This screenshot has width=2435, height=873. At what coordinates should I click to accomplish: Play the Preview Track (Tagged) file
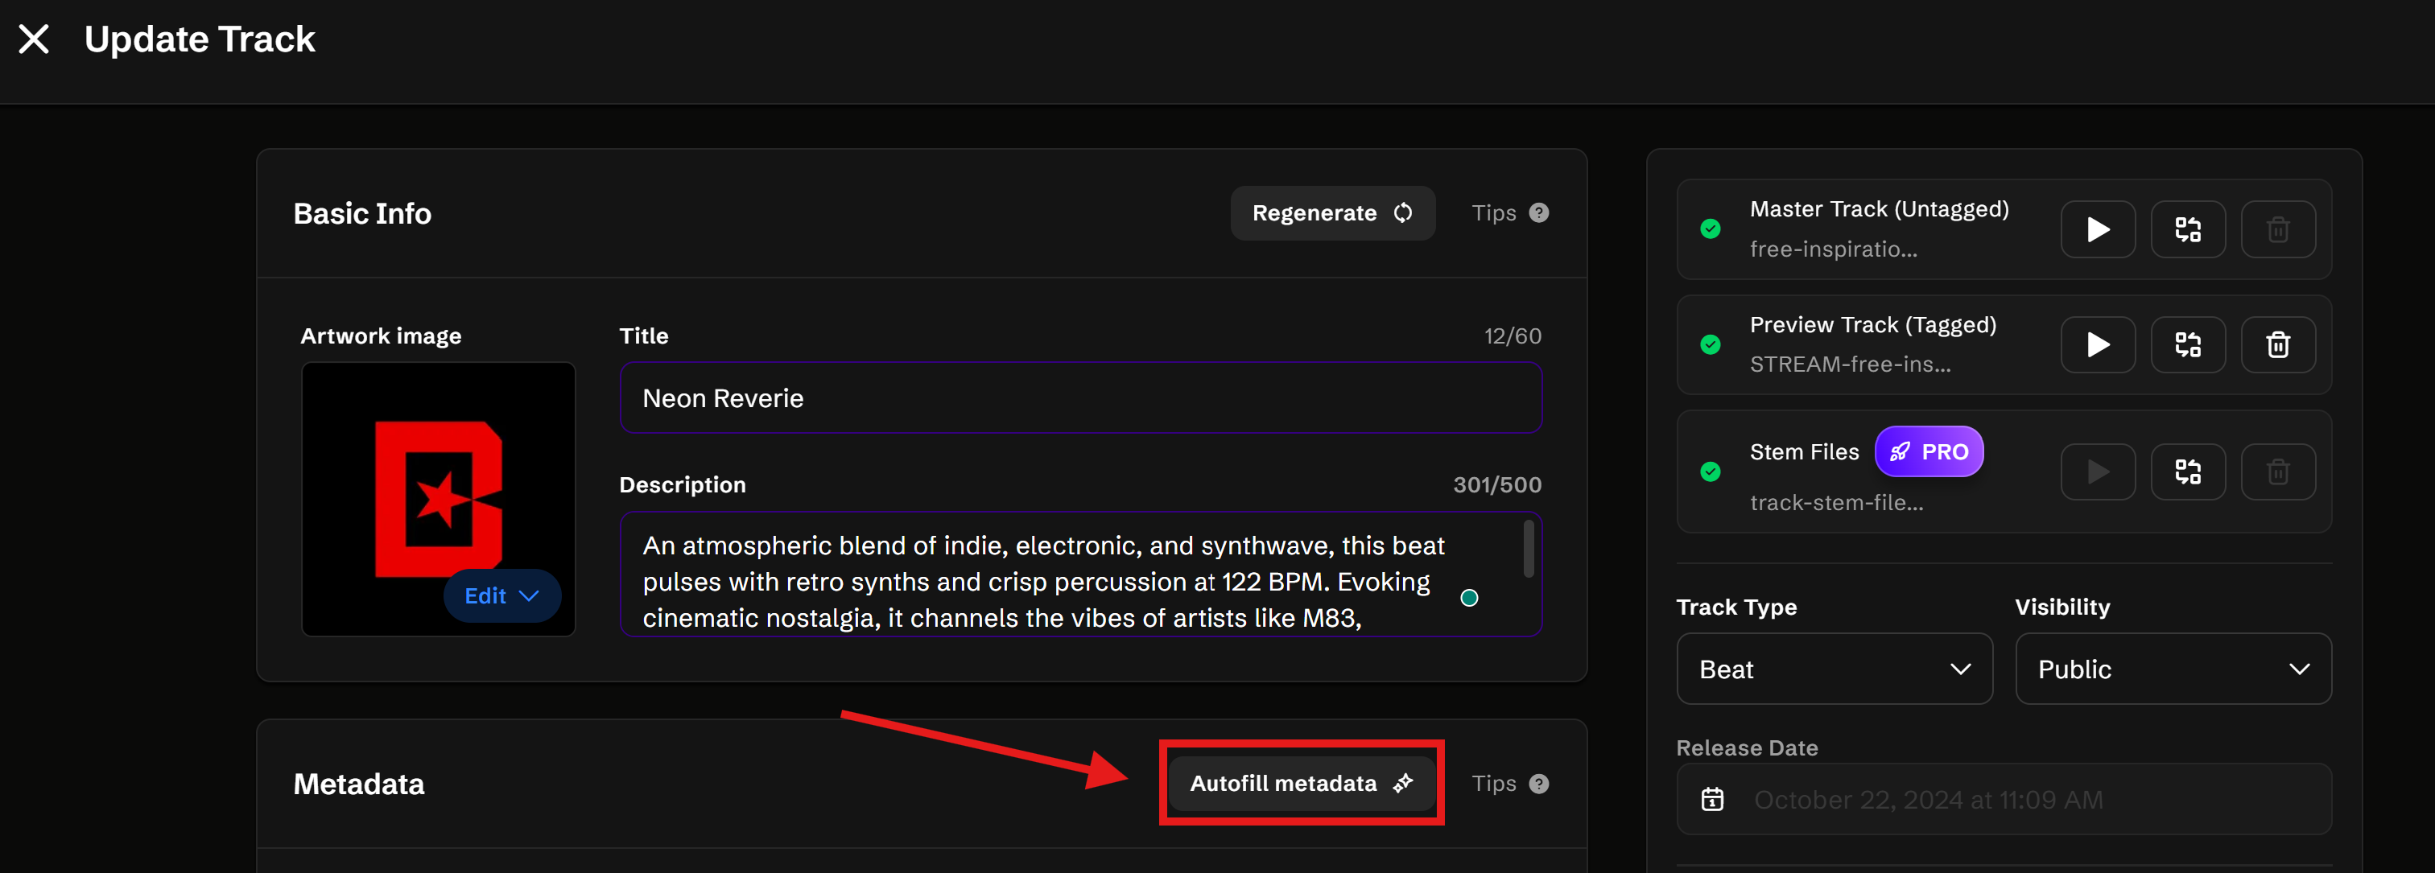(2097, 345)
